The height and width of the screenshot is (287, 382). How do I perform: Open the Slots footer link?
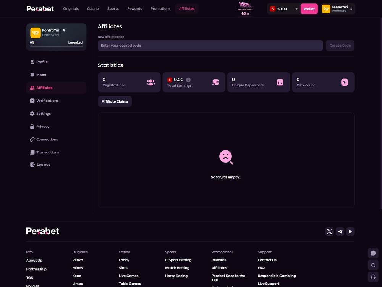(123, 268)
